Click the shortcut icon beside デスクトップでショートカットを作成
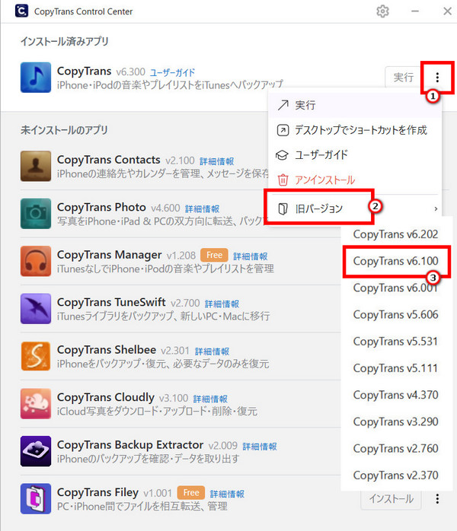 (283, 130)
